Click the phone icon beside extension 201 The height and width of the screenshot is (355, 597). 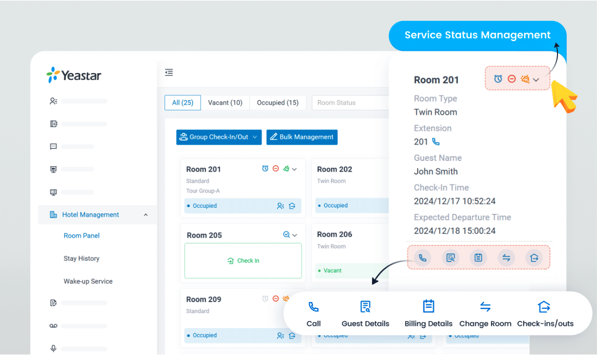click(436, 142)
